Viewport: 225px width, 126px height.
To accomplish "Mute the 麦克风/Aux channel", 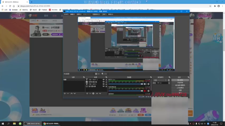I will [x=145, y=84].
